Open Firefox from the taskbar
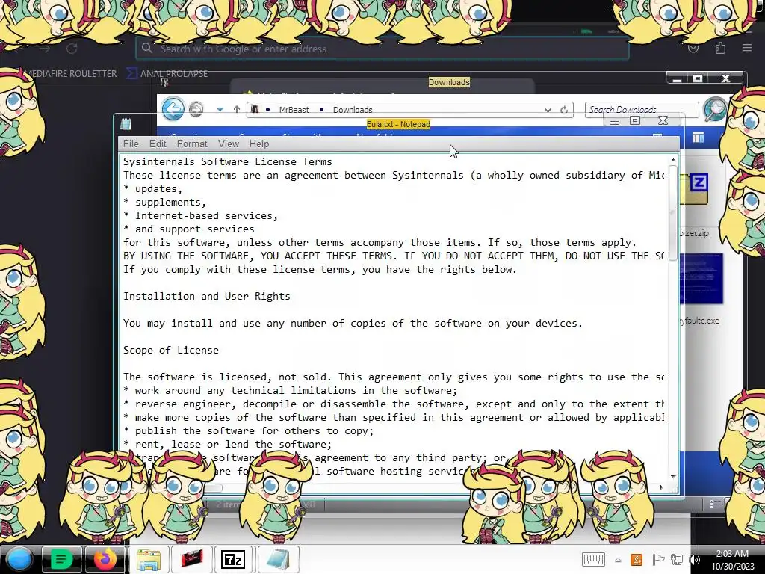 click(105, 559)
